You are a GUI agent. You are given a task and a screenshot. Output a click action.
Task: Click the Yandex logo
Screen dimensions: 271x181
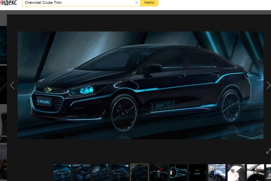click(x=8, y=3)
